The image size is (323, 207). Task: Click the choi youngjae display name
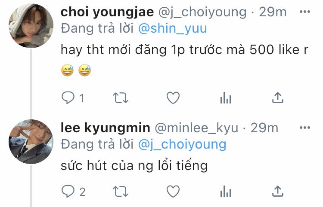107,12
